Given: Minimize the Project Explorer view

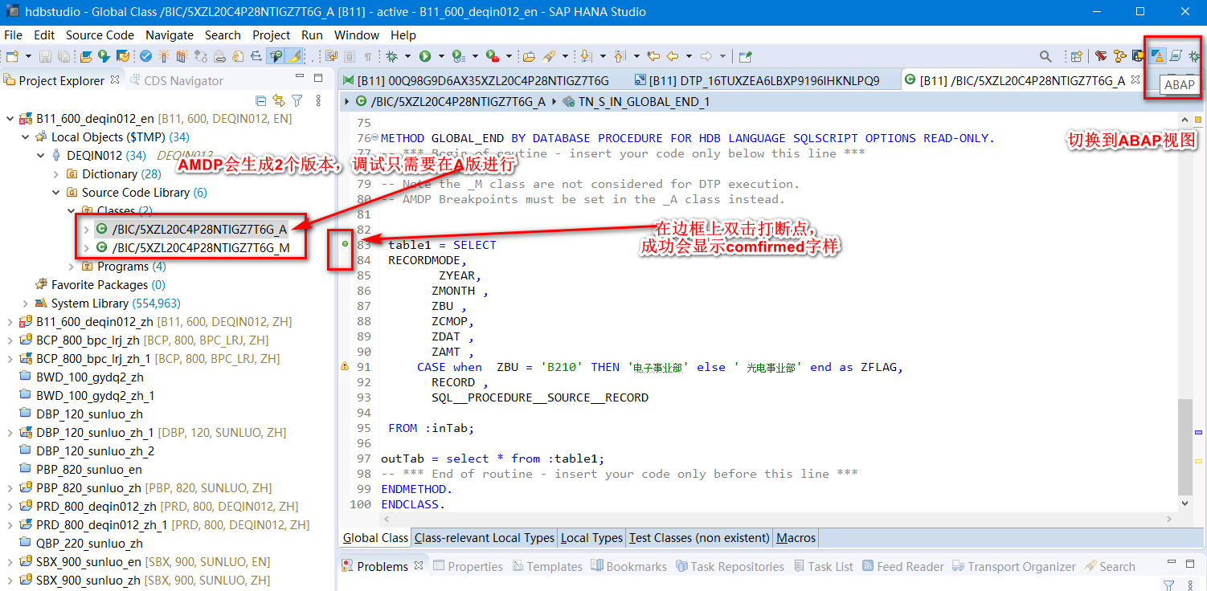Looking at the screenshot, I should tap(300, 75).
